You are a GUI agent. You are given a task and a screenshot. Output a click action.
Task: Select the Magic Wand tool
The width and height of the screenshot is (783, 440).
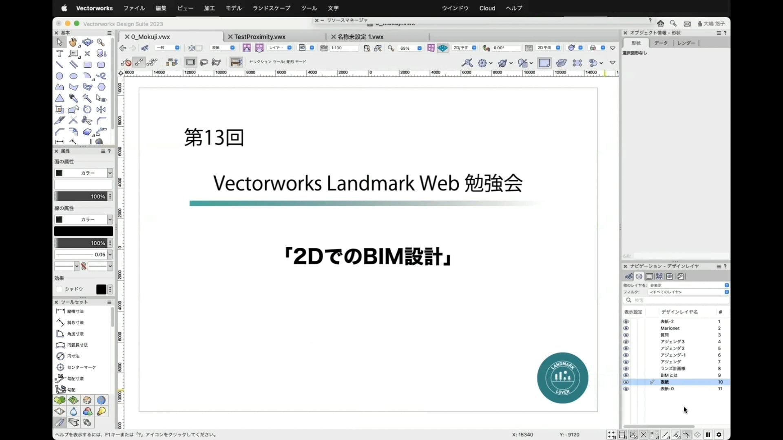[x=87, y=98]
